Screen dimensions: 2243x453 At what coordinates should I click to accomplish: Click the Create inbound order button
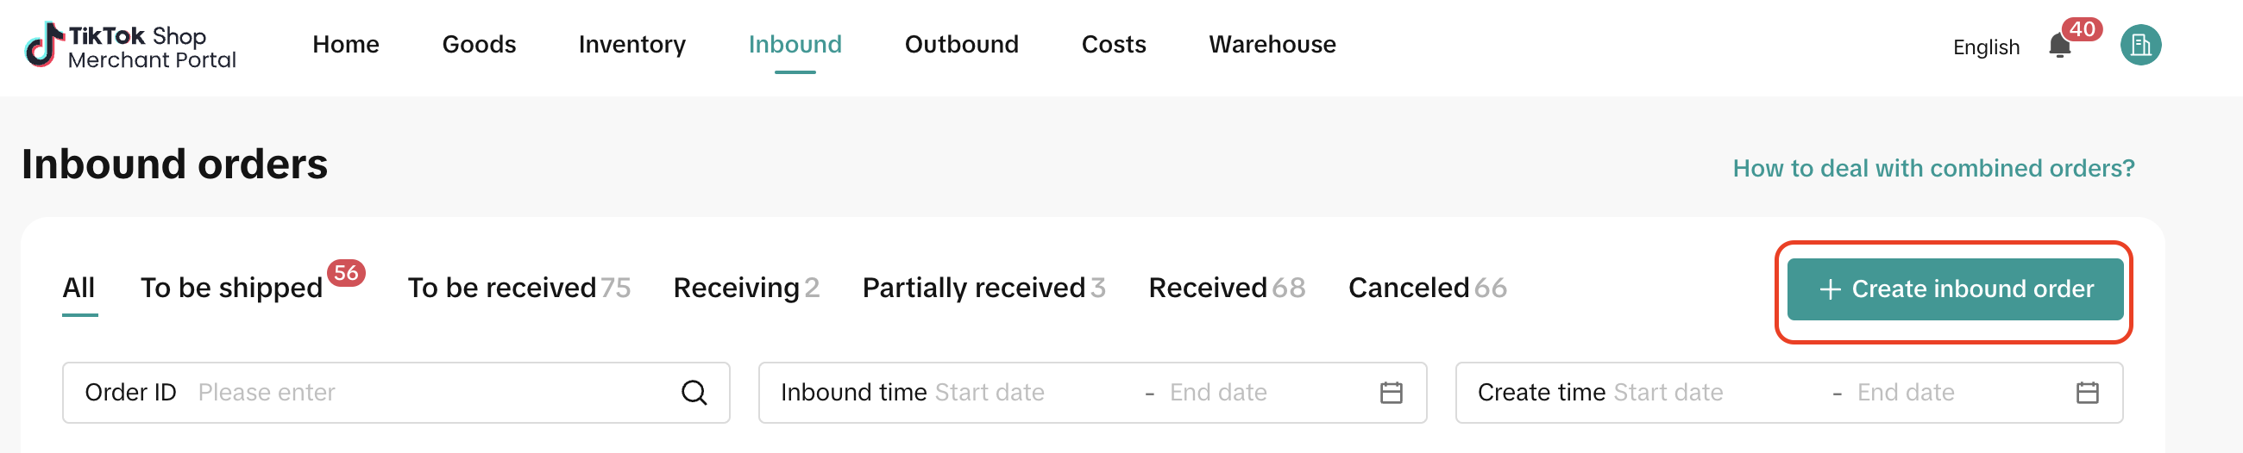[x=1954, y=289]
